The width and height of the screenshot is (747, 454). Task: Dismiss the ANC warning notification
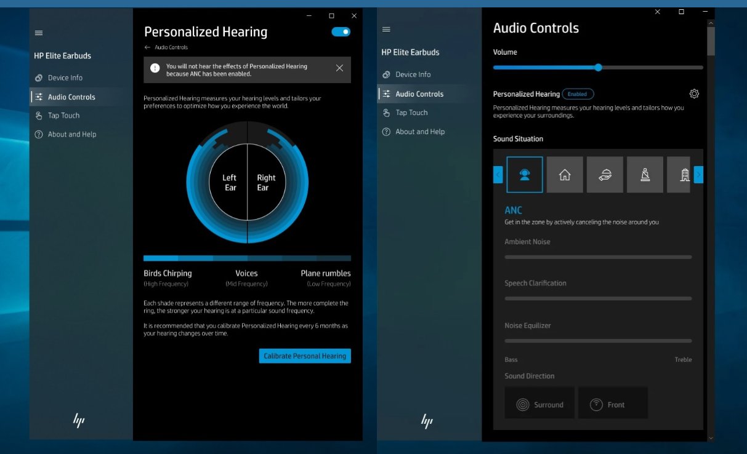[x=339, y=68]
